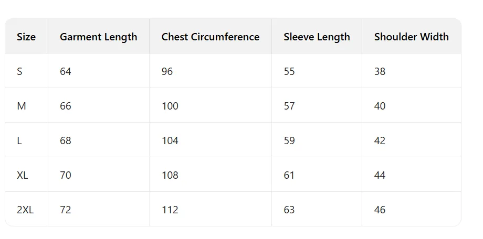Click chest circumference value 100
This screenshot has width=483, height=239.
click(170, 106)
